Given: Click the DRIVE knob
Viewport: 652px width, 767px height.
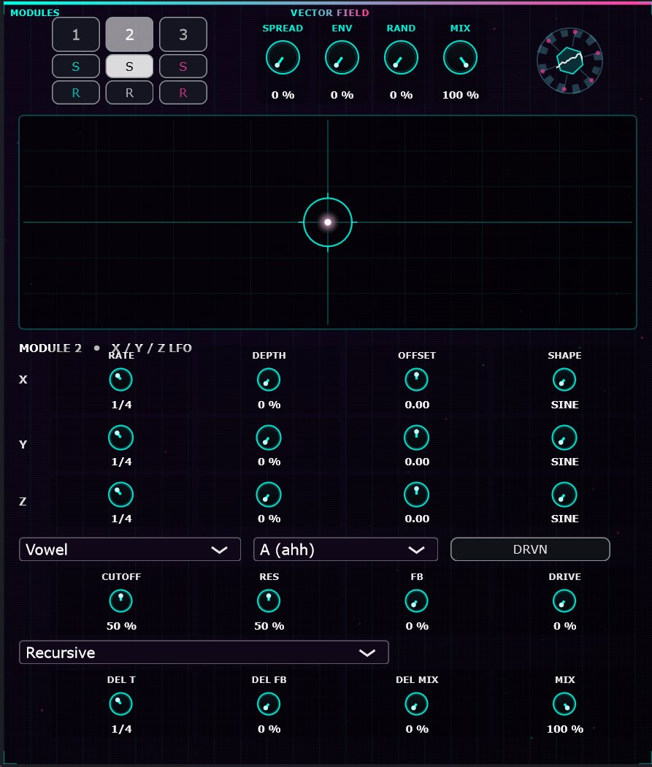Looking at the screenshot, I should pyautogui.click(x=564, y=600).
